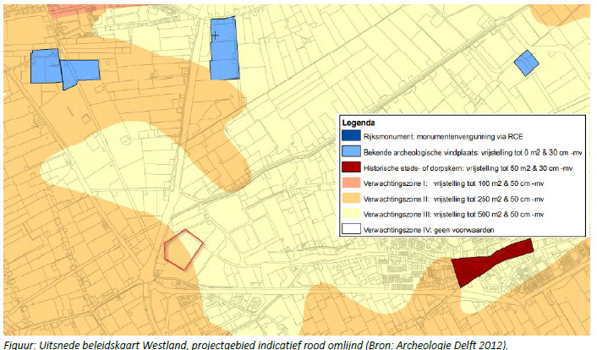Click the salmon Verwachtingszone I legend swatch
This screenshot has width=597, height=350.
(351, 183)
